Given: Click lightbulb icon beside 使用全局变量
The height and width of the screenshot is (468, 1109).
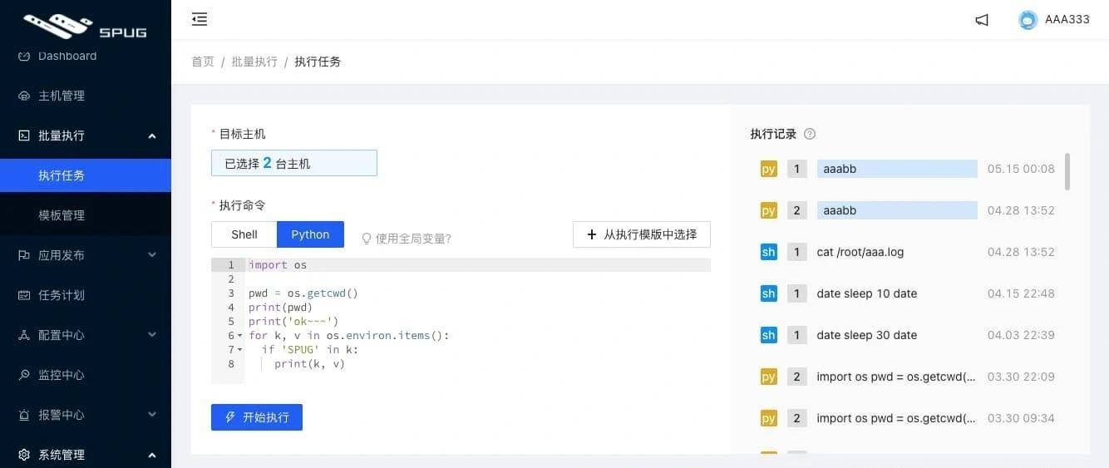Looking at the screenshot, I should 366,238.
